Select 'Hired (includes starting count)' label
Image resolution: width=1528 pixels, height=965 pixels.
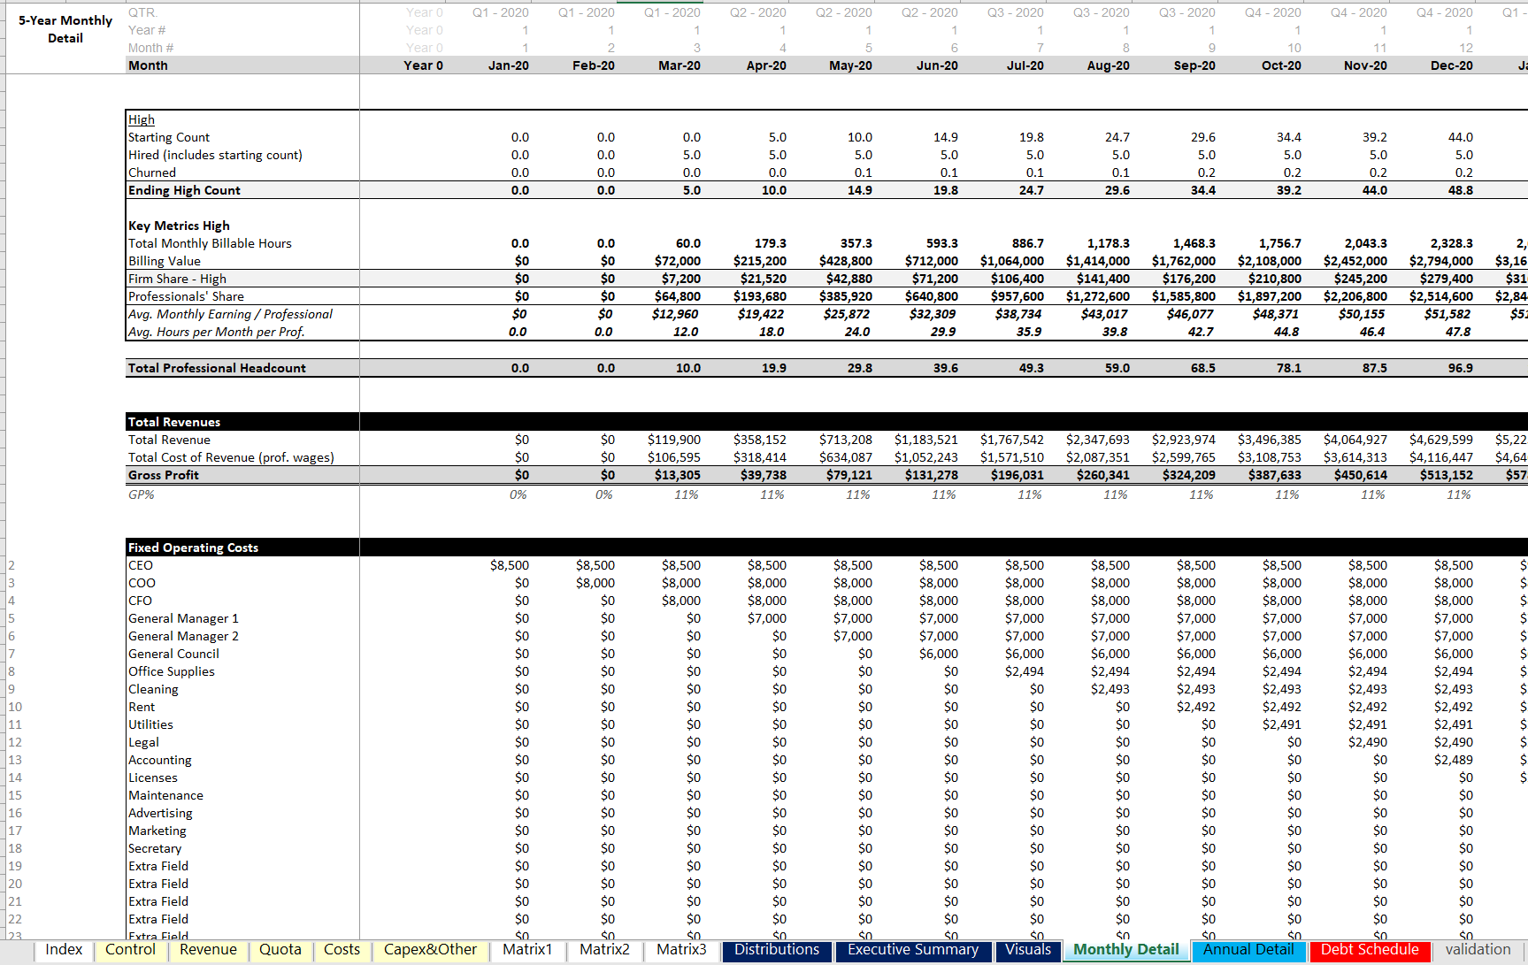(x=215, y=155)
